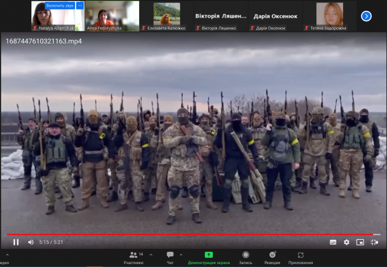This screenshot has width=387, height=267.
Task: Select Вікторія Ляшенко's participant tile
Action: coord(221,16)
